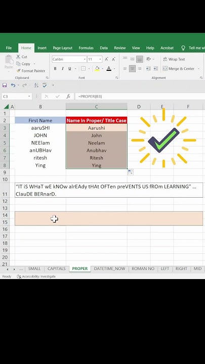Open the Merge & Center dropdown arrow
The image size is (205, 364).
click(198, 69)
